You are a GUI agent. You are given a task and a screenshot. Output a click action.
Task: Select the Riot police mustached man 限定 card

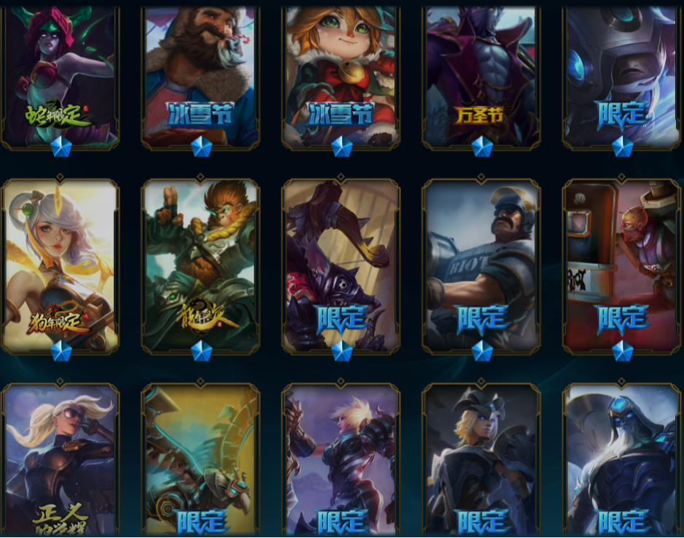pyautogui.click(x=481, y=265)
